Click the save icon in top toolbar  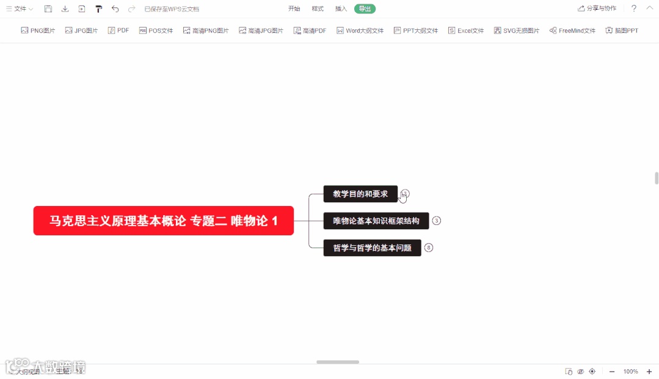pos(48,9)
